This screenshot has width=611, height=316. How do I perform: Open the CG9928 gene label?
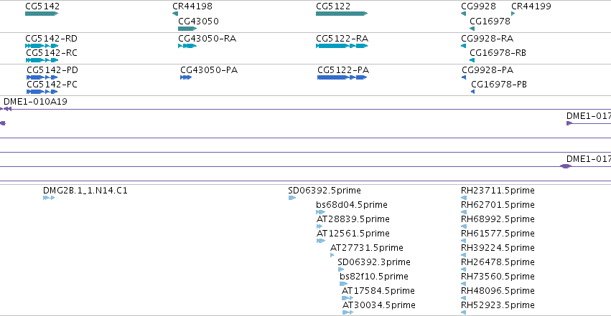tap(478, 6)
